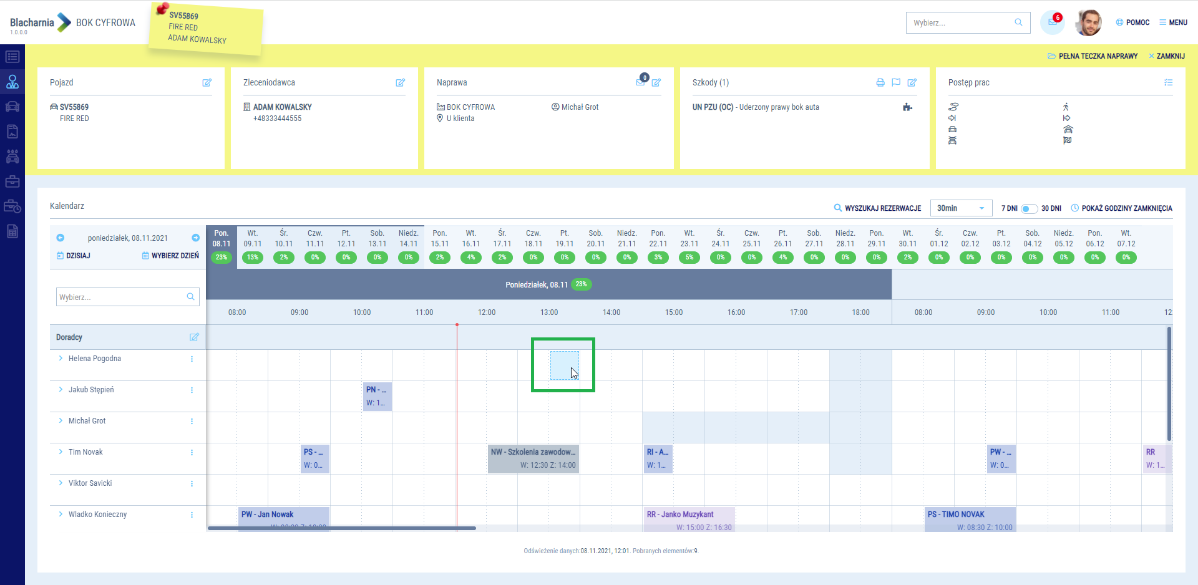Screen dimensions: 1198x585
Task: Toggle the 7 DNI / 30 DNI switch
Action: point(1029,208)
